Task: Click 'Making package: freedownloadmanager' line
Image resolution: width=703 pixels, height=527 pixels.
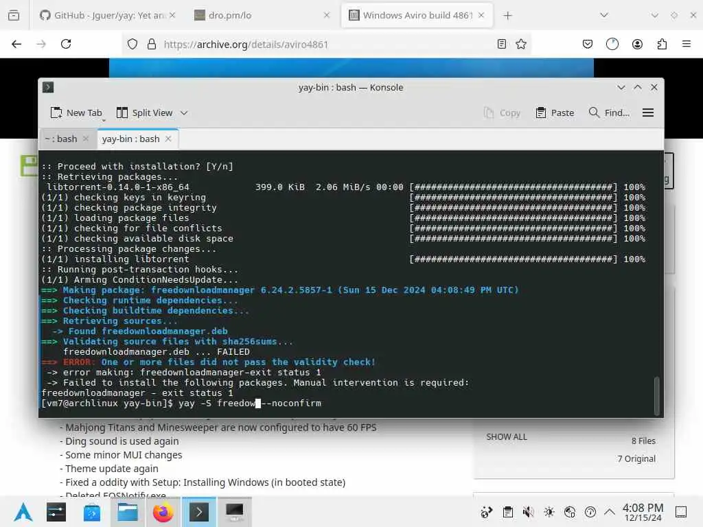Action: point(280,290)
